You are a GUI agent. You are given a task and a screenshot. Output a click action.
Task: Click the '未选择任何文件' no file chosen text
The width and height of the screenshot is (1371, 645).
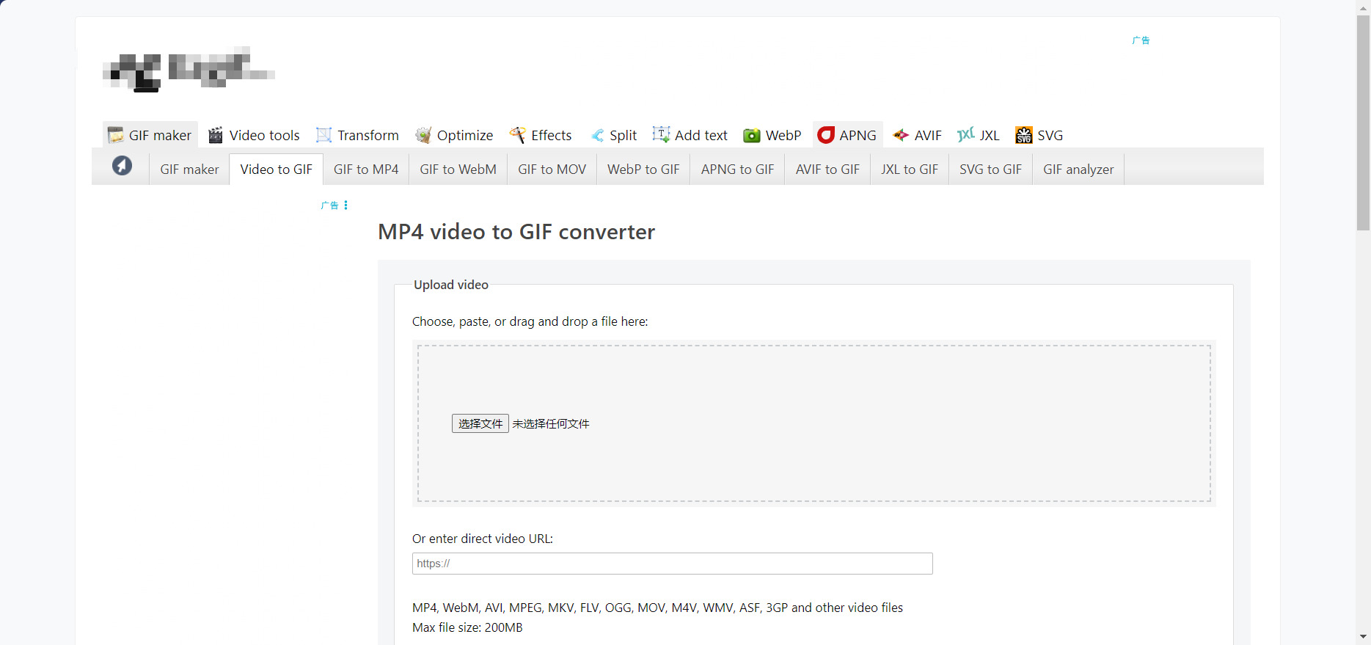click(x=551, y=424)
